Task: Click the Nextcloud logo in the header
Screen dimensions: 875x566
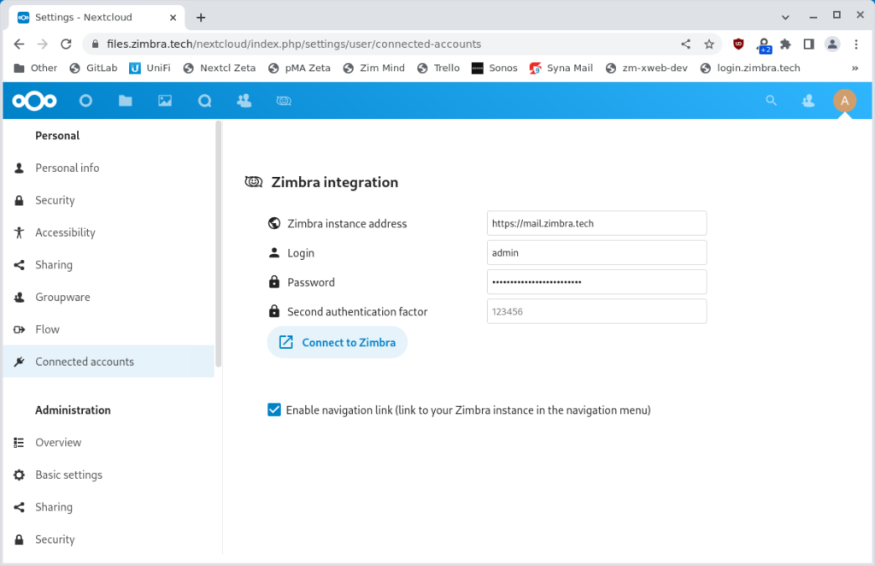Action: click(x=33, y=100)
